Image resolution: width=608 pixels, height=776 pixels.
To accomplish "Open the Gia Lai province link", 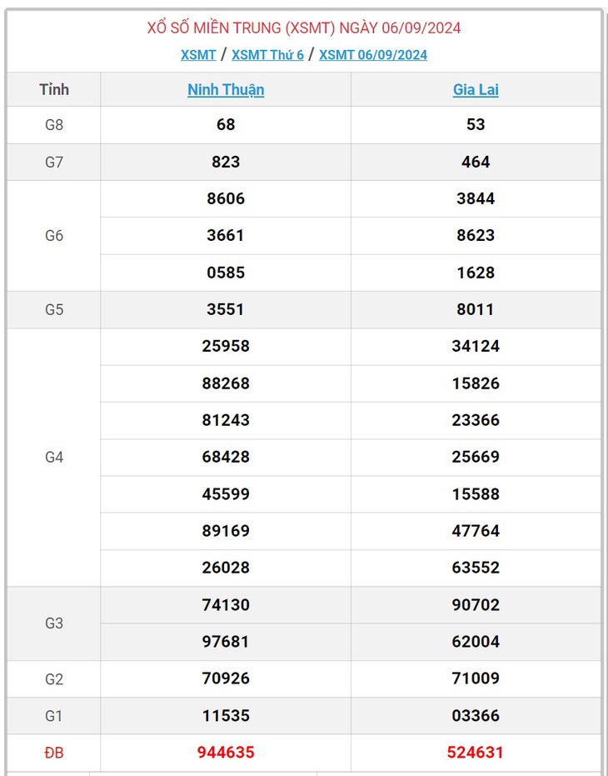I will 476,89.
